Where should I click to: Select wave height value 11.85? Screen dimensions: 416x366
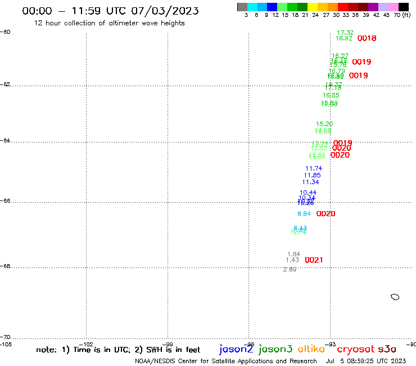coord(312,175)
